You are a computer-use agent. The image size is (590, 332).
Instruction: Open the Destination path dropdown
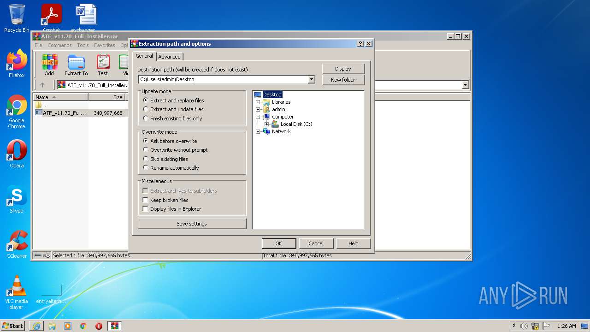click(x=311, y=79)
